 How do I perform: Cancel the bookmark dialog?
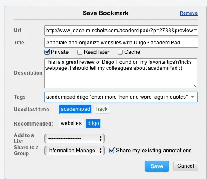click(185, 166)
